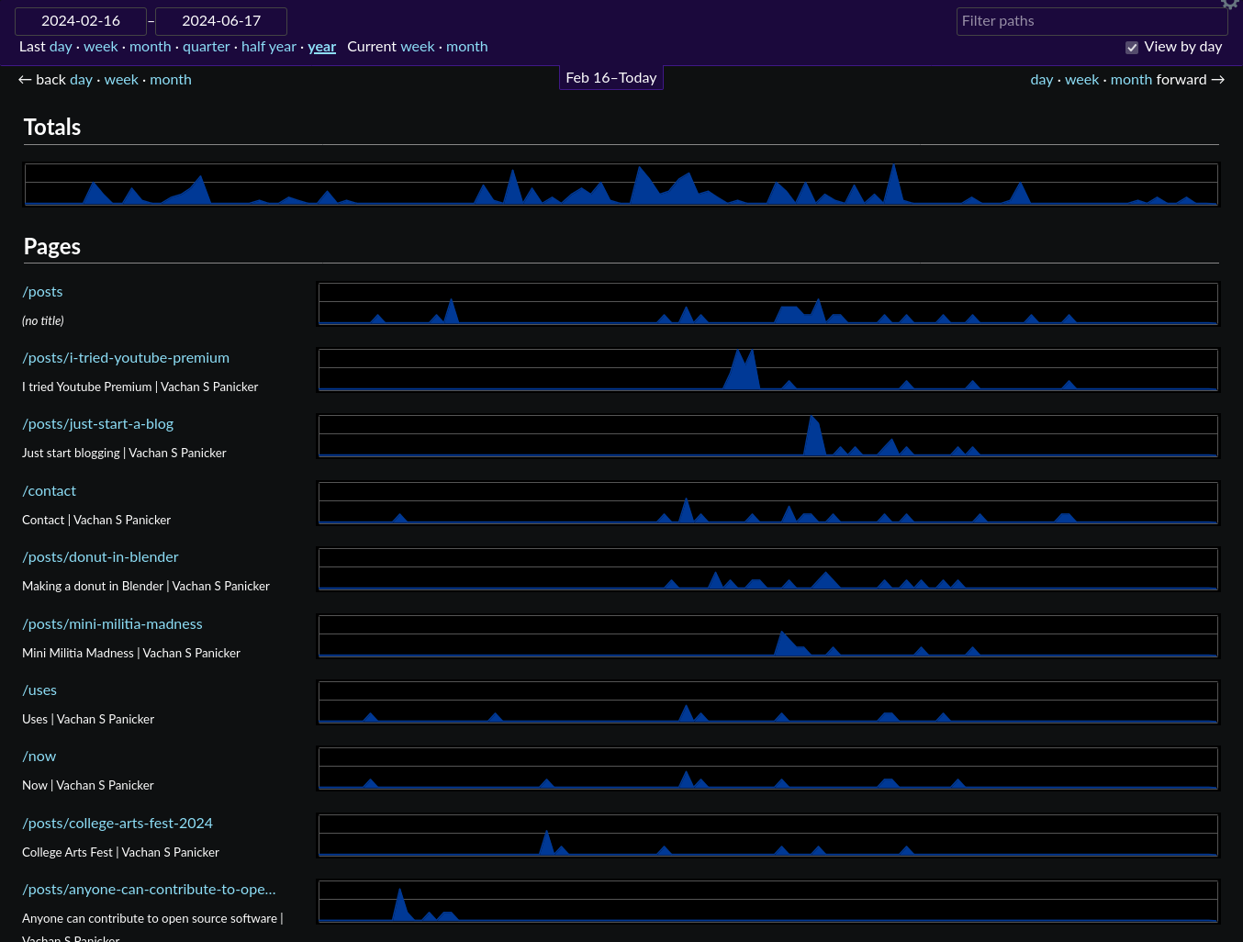Open the /posts/donut-in-blender page link
Image resolution: width=1243 pixels, height=942 pixels.
100,557
